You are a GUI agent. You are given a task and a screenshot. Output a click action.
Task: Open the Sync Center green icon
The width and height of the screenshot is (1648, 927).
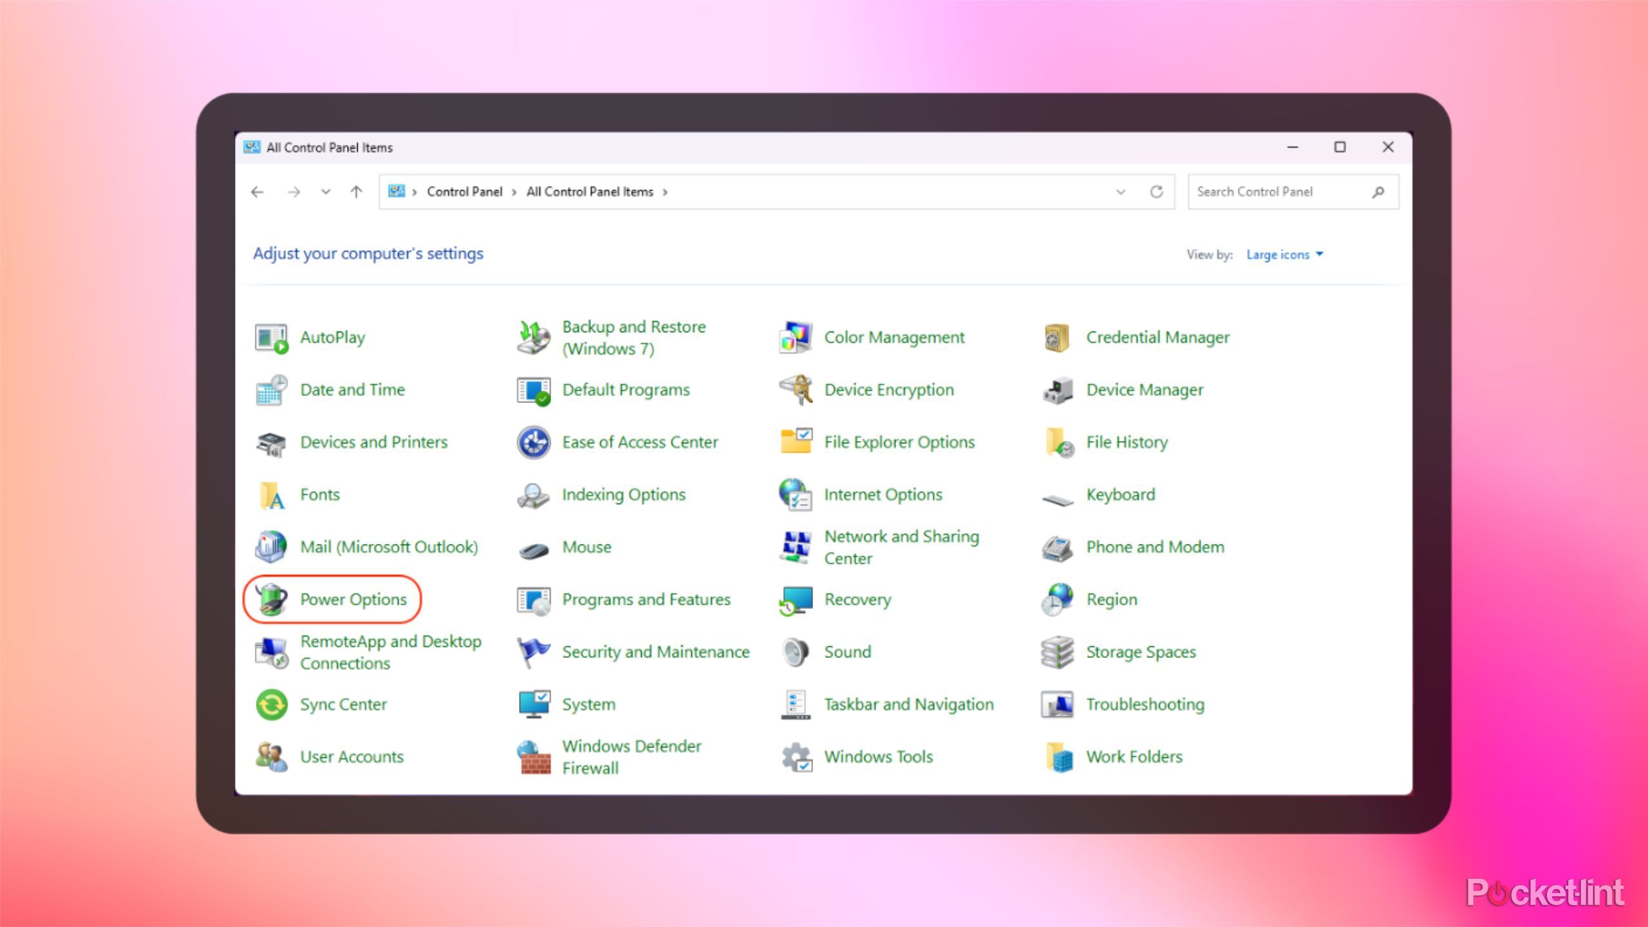point(272,704)
